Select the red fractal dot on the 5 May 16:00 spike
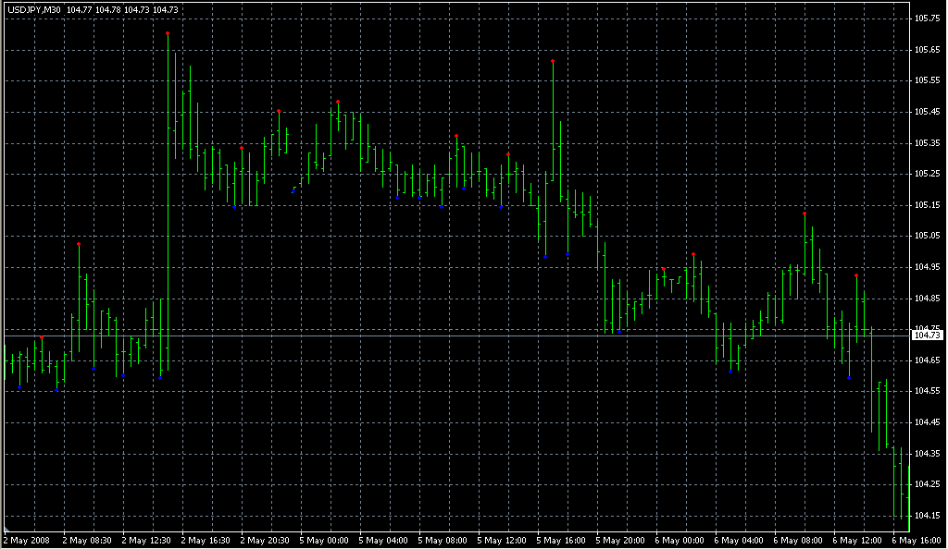Viewport: 948px width, 549px height. click(x=553, y=61)
